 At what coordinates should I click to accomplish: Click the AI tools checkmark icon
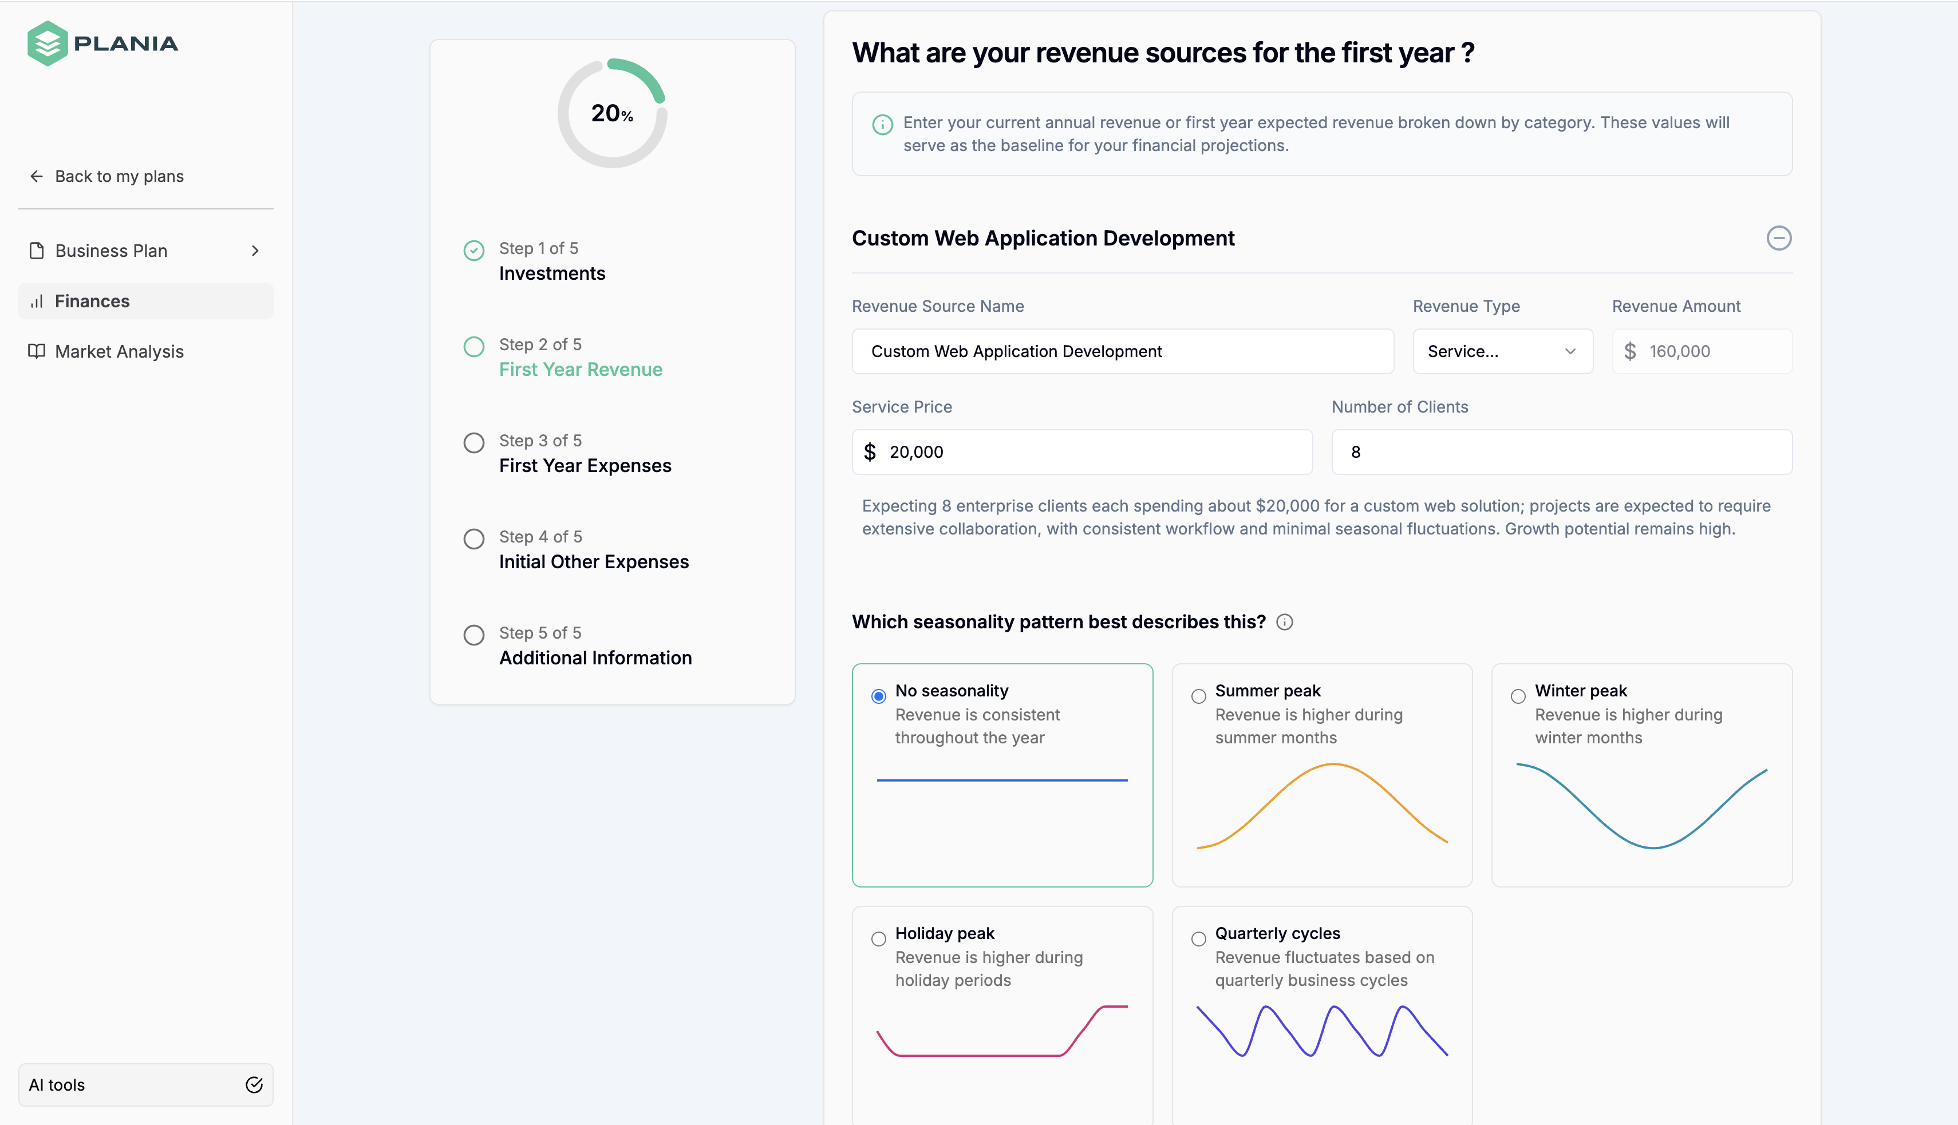coord(254,1085)
